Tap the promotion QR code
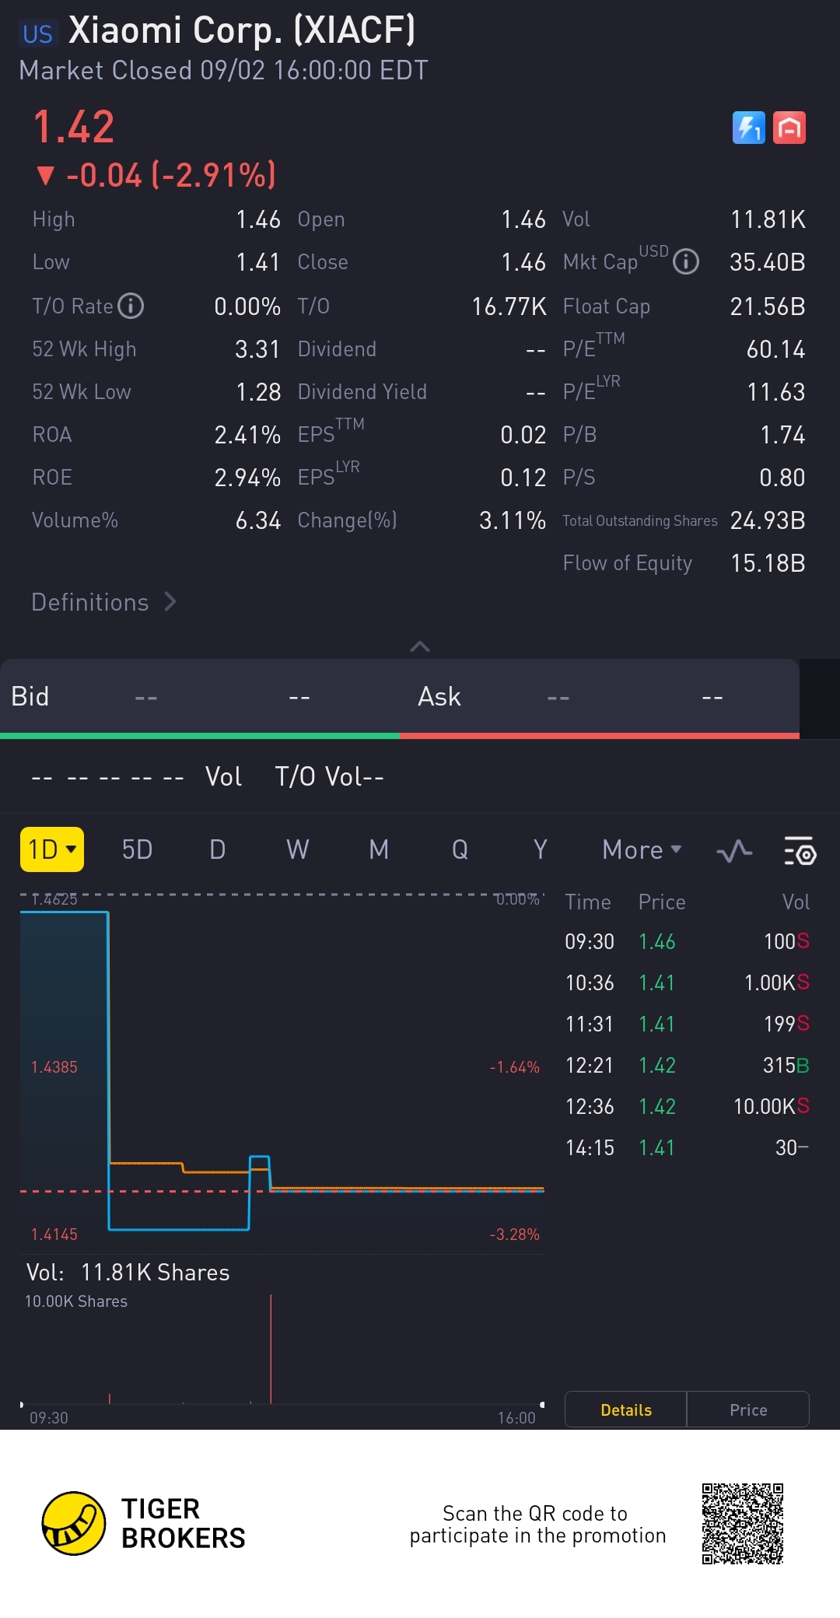 tap(742, 1523)
